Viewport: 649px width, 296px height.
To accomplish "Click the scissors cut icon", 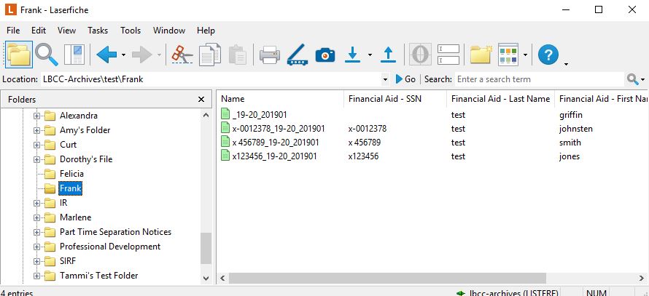I will pos(182,55).
